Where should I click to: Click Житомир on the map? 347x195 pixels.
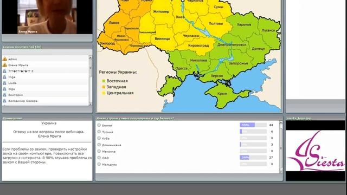tap(161, 11)
